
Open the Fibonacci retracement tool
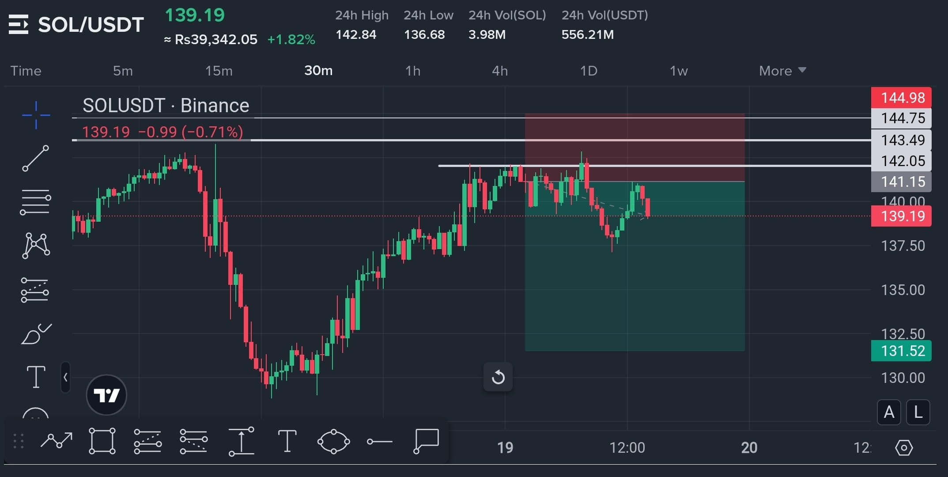(35, 202)
